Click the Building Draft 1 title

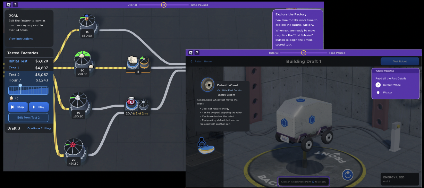[303, 61]
